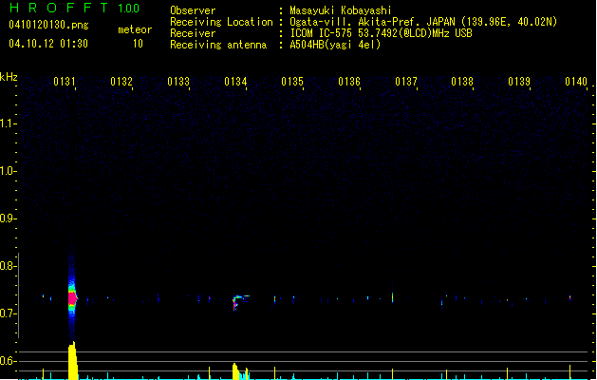Click the 0138 time axis marker

462,82
